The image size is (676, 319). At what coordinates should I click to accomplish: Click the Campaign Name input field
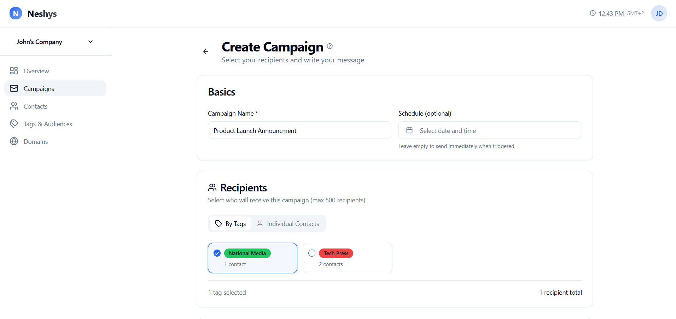(x=299, y=130)
